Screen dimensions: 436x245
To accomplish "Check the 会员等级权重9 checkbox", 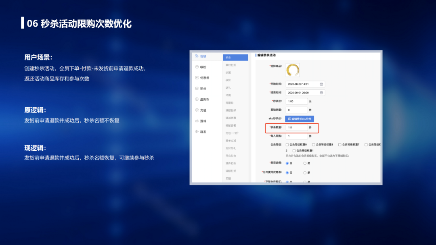I will pos(287,144).
